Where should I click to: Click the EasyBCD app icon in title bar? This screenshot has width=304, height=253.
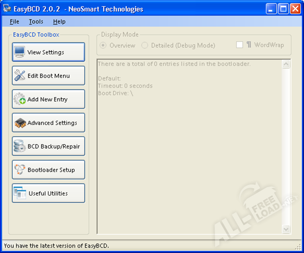(7, 8)
